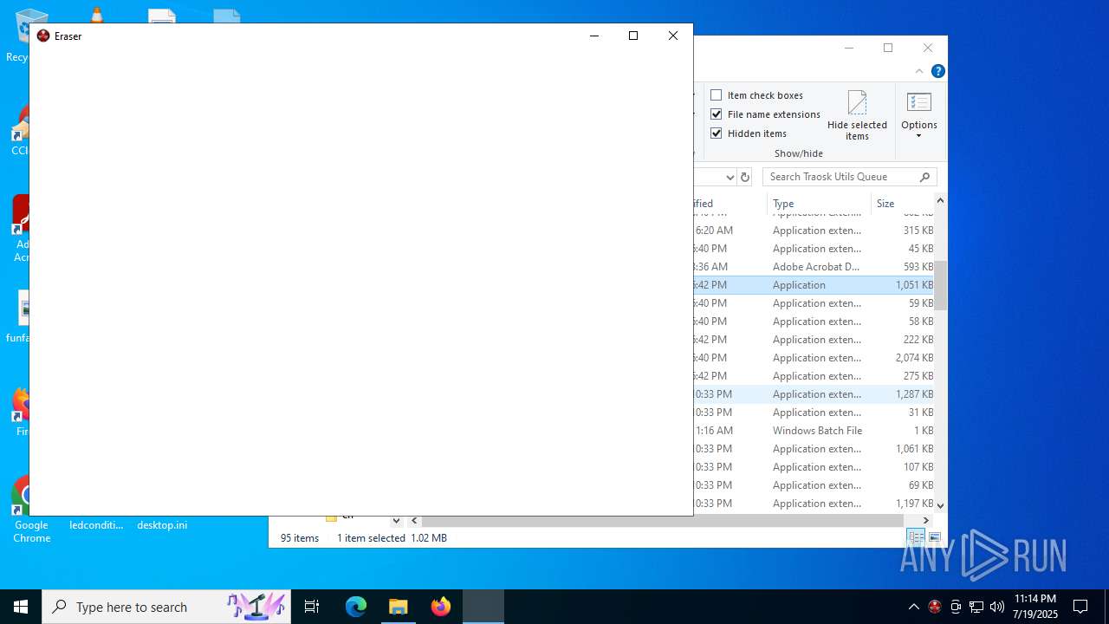
Task: Open the network icon in tray
Action: [x=976, y=607]
